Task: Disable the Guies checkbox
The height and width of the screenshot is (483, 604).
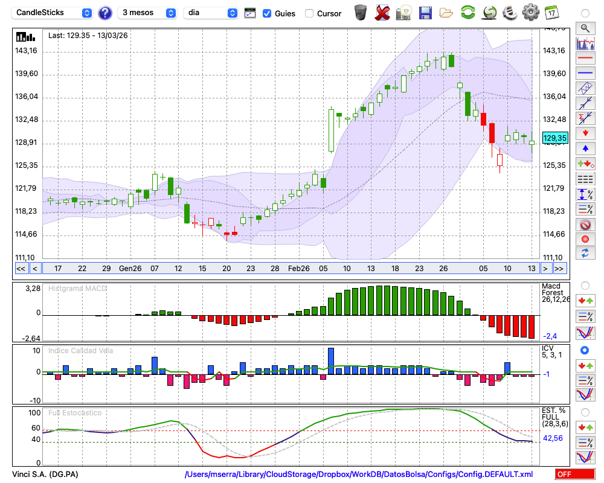Action: point(267,13)
